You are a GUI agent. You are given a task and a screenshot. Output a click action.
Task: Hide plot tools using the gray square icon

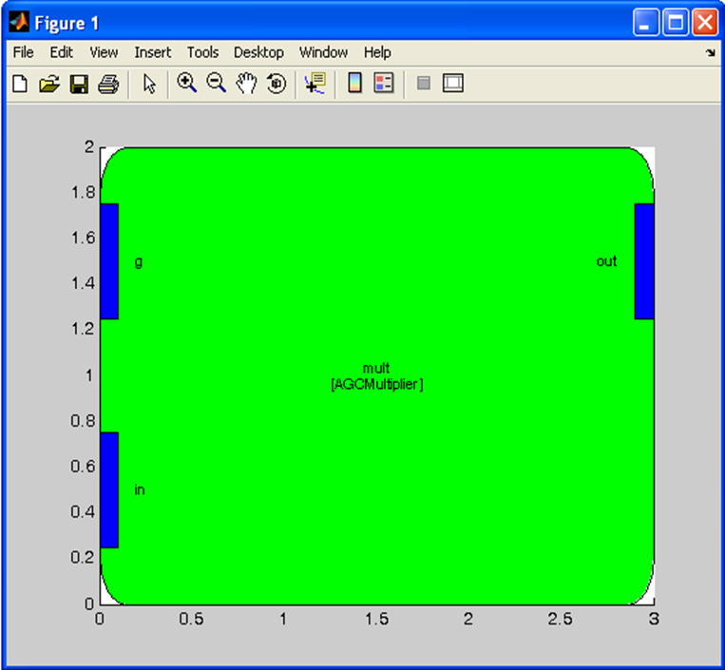click(x=424, y=84)
